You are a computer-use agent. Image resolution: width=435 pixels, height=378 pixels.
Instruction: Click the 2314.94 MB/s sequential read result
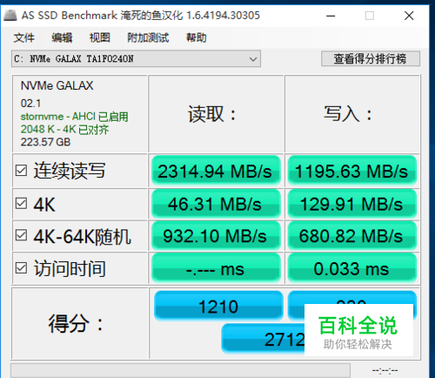pos(216,171)
